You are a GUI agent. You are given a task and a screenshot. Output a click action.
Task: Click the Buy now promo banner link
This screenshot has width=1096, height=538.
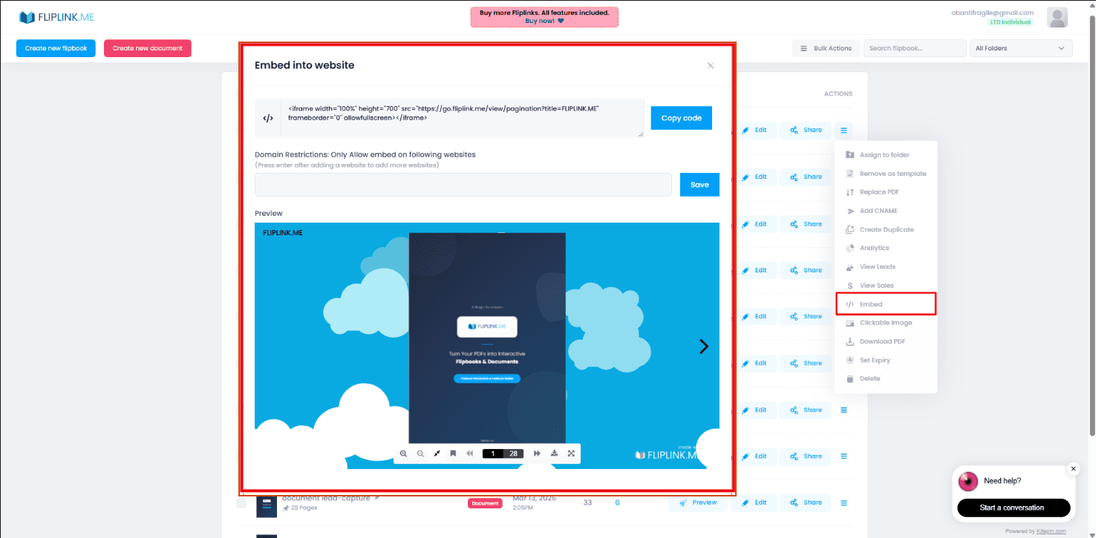coord(544,21)
